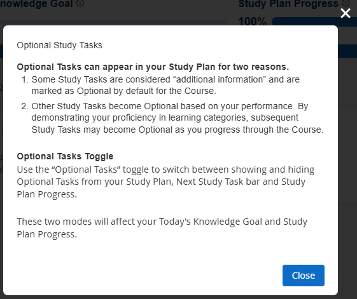The width and height of the screenshot is (357, 299).
Task: Click the bold "two reasons" heading line
Action: pyautogui.click(x=153, y=67)
